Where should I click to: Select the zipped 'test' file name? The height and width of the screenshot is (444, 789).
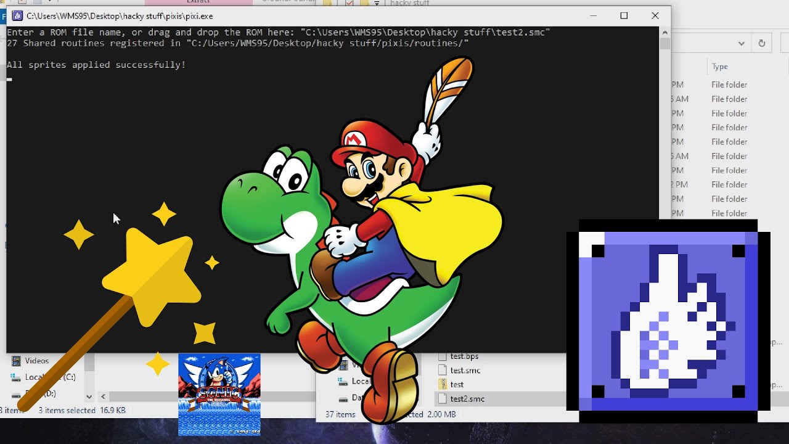pyautogui.click(x=457, y=384)
